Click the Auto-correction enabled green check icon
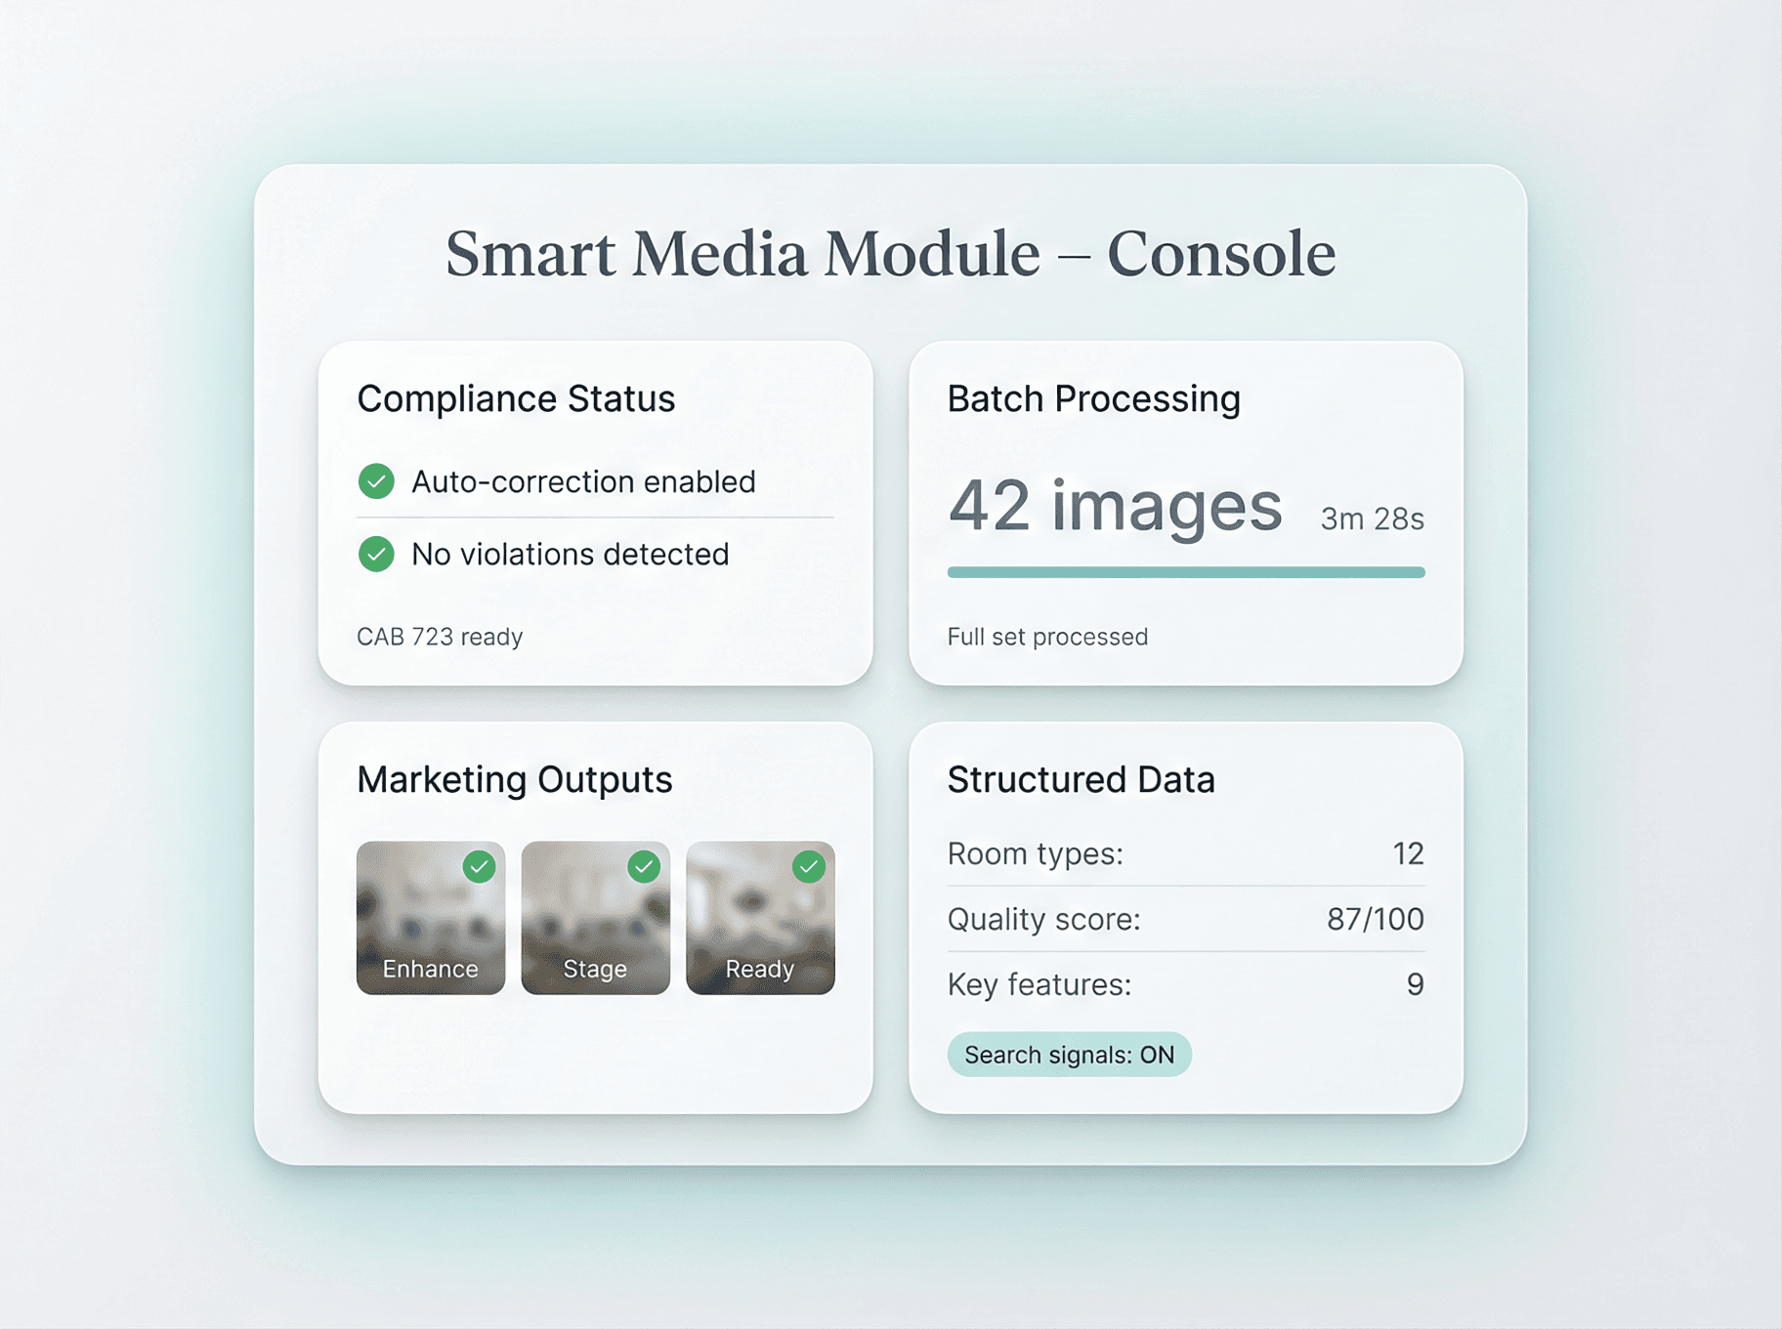This screenshot has width=1782, height=1329. click(x=375, y=480)
